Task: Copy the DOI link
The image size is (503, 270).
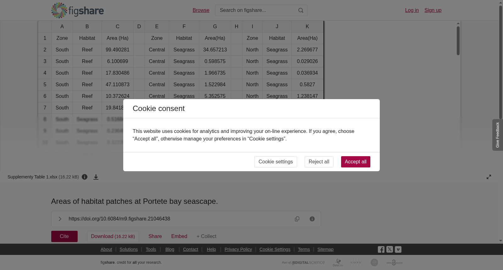Action: tap(297, 219)
